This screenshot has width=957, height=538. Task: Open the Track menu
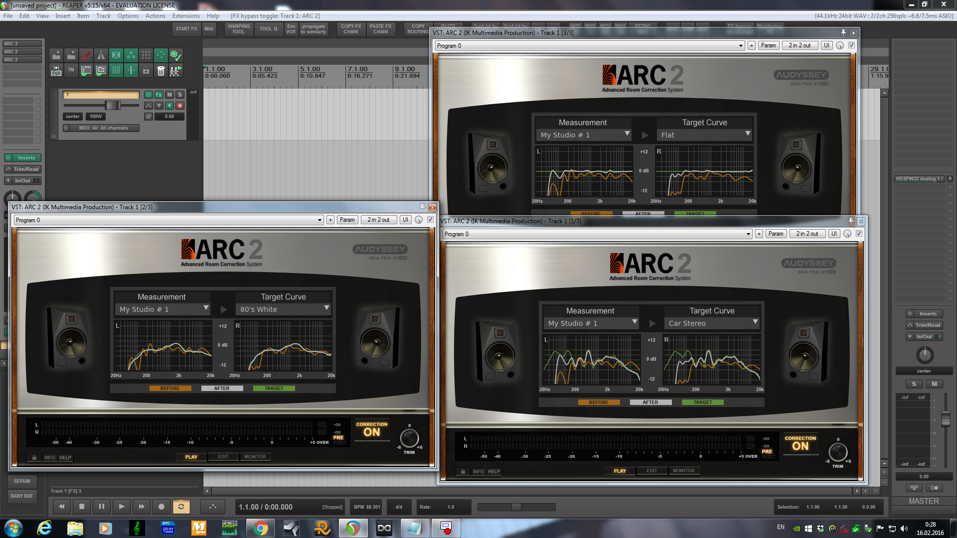click(103, 16)
